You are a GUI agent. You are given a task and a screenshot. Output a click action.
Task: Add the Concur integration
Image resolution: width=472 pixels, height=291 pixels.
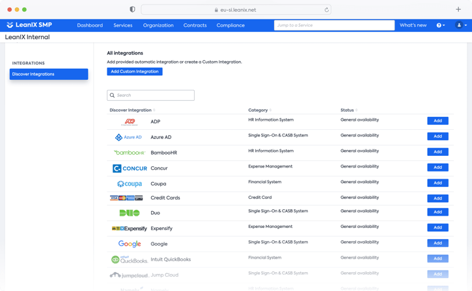point(437,168)
